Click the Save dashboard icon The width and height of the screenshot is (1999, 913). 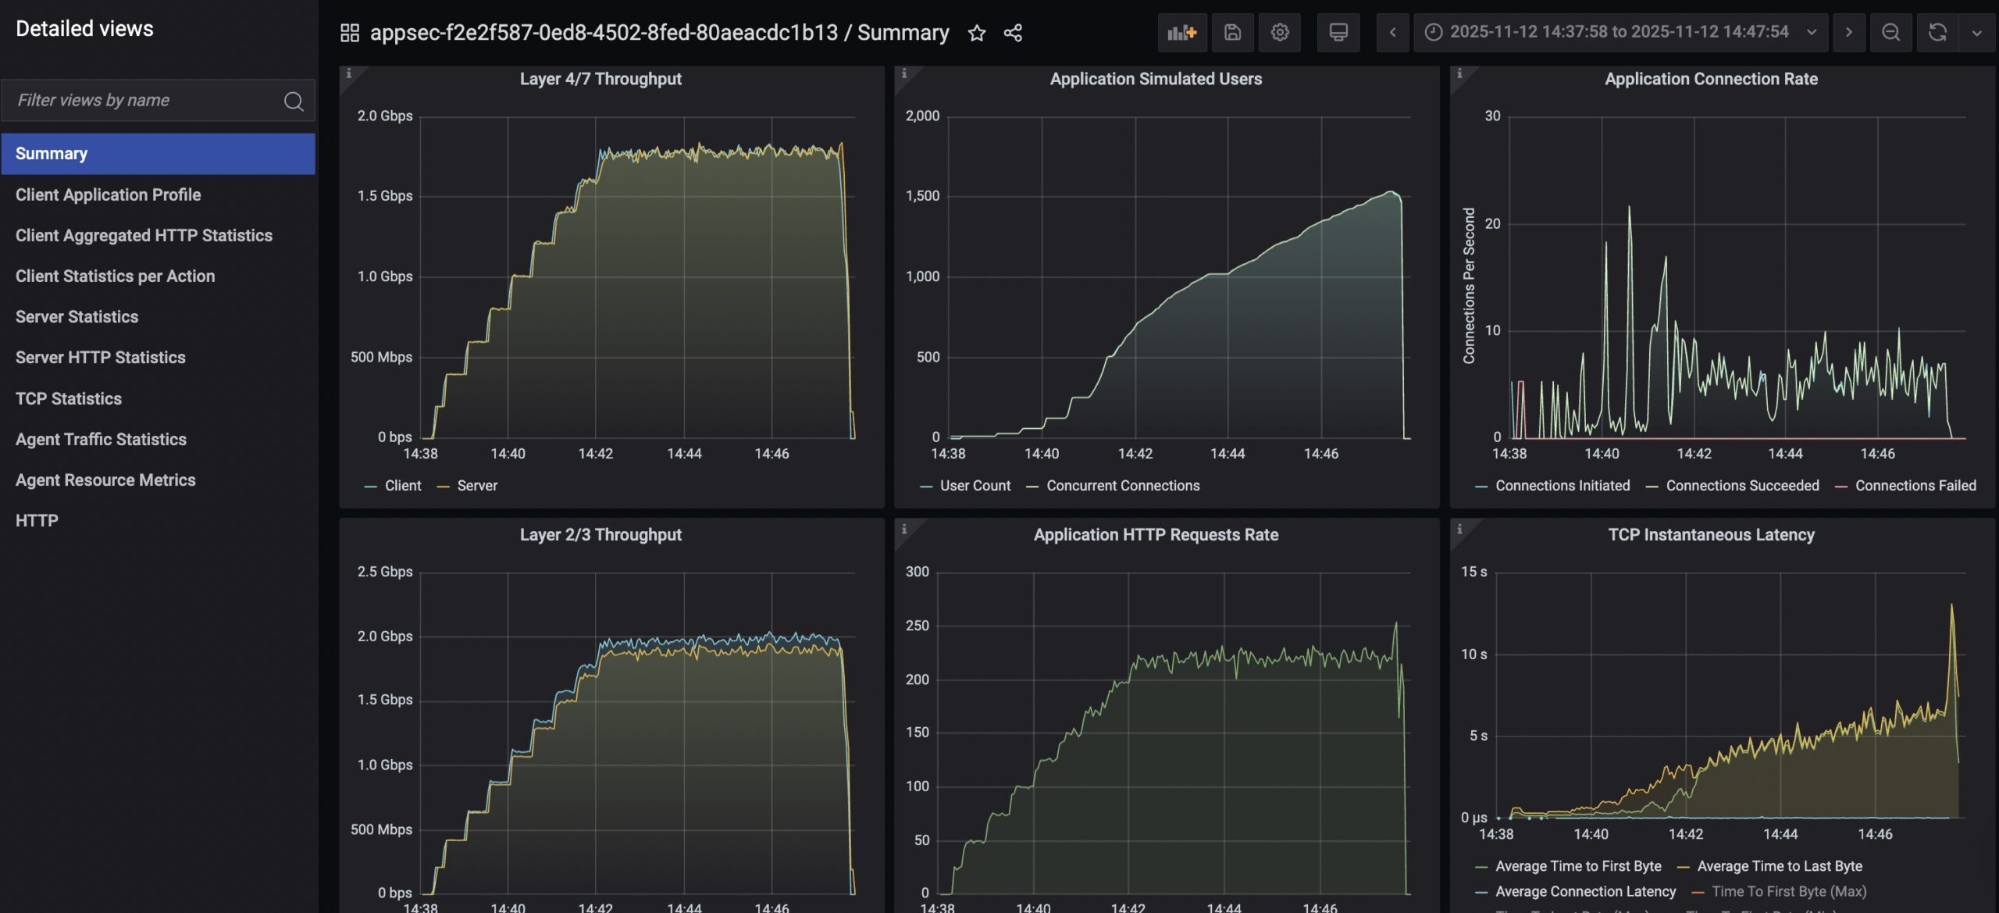(1232, 32)
